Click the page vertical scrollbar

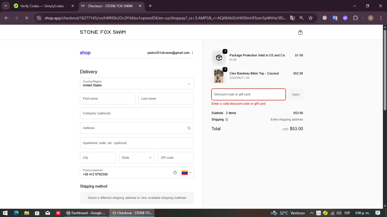point(385,70)
